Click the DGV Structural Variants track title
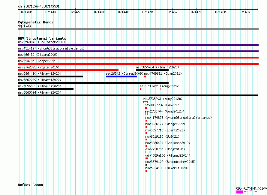This screenshot has width=267, height=195. [42, 38]
